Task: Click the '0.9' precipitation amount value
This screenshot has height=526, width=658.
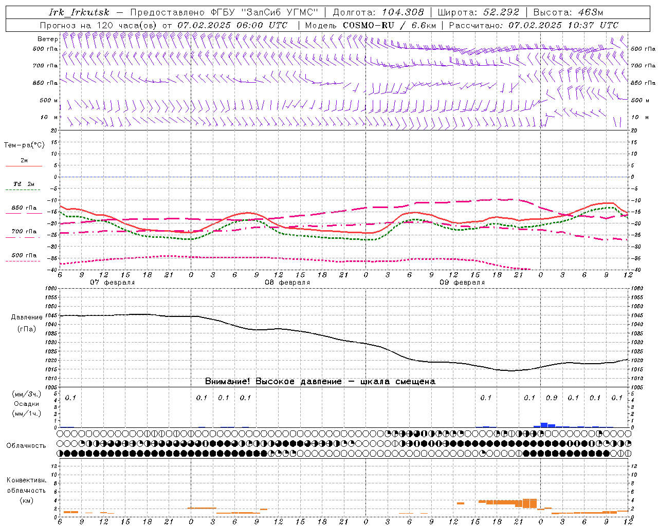Action: coord(552,398)
